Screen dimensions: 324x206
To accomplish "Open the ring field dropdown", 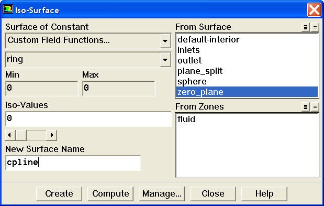I will click(165, 60).
